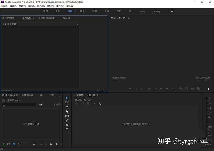This screenshot has width=214, height=151.
Task: Open timeline display settings wrench
Action: pyautogui.click(x=100, y=103)
